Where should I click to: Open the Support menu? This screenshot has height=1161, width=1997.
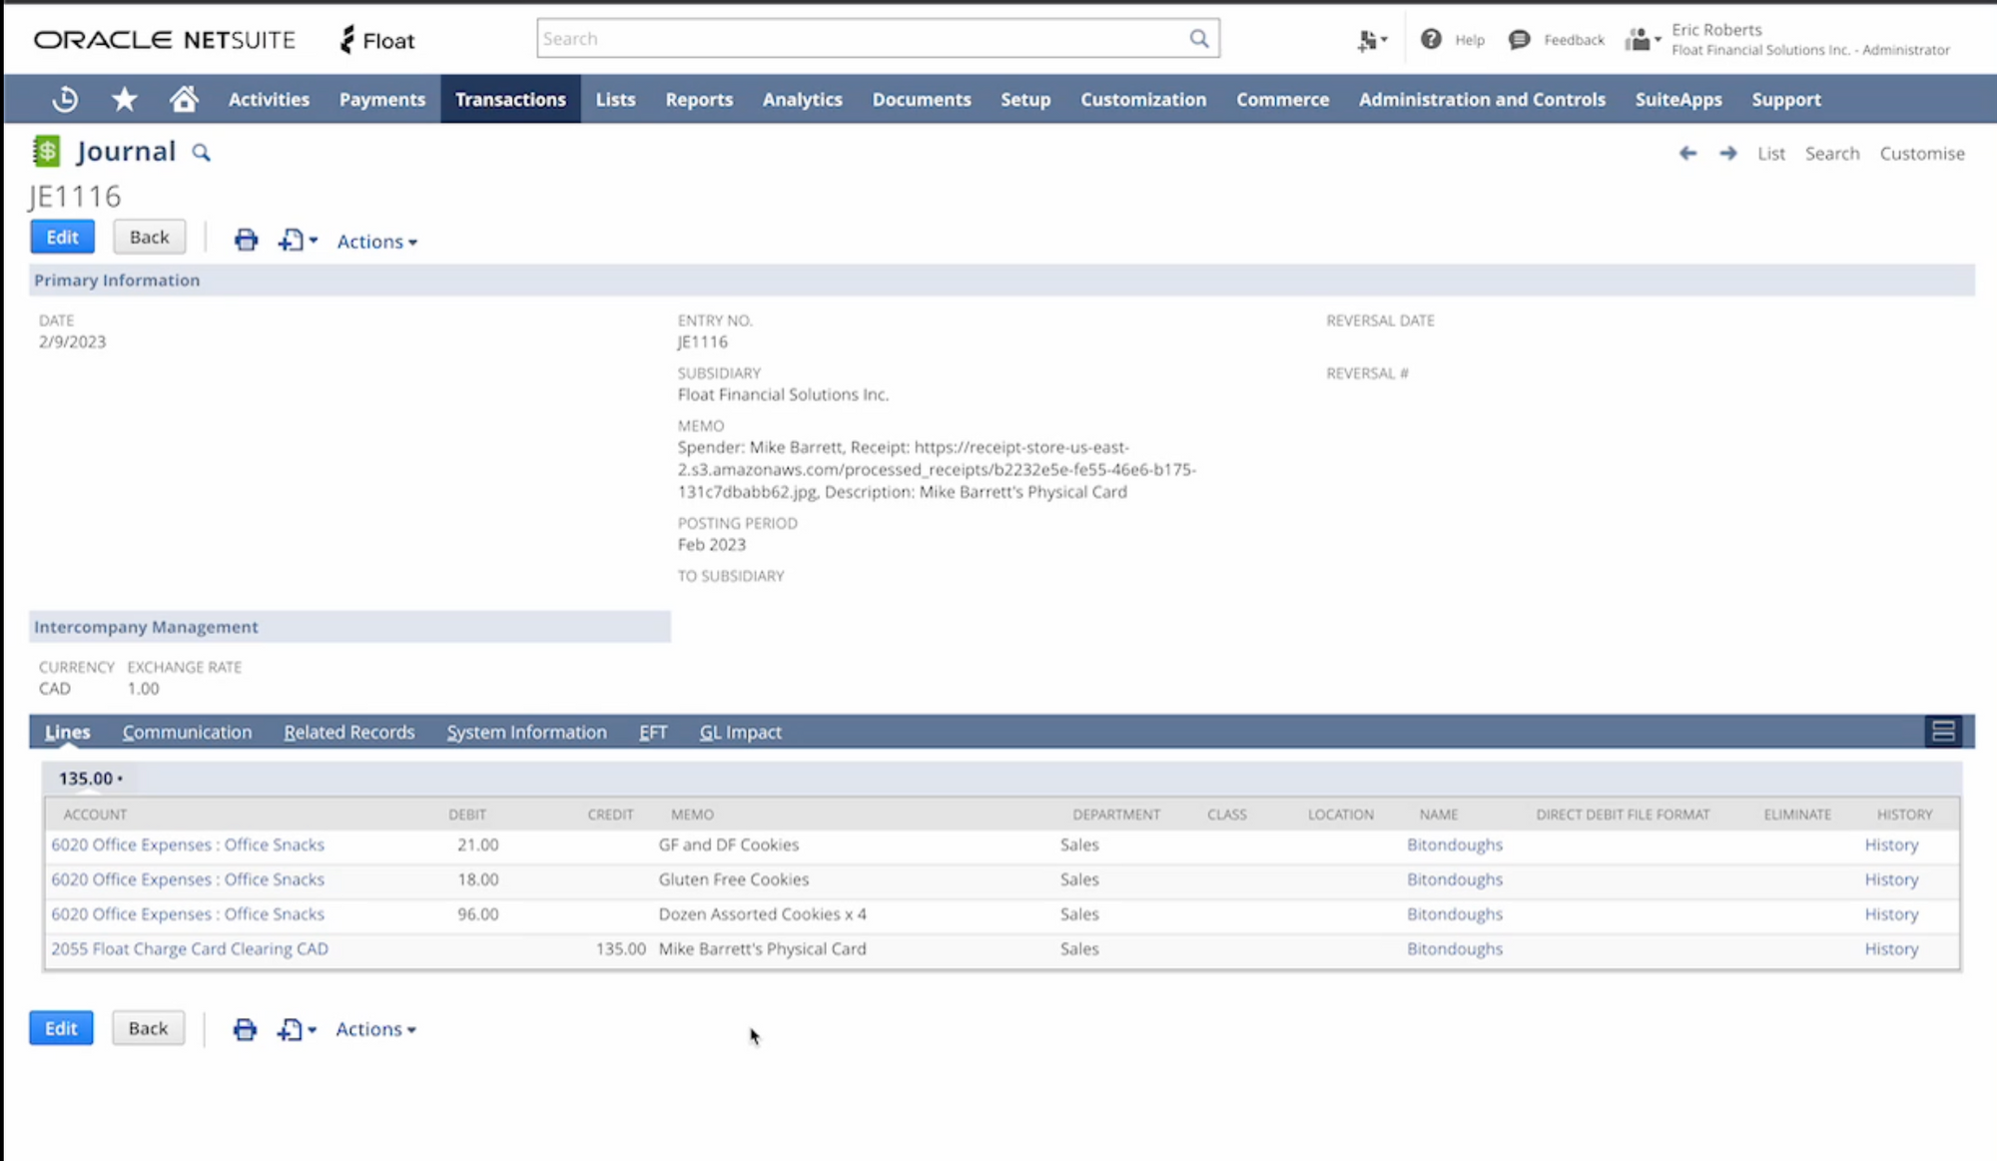[x=1786, y=99]
